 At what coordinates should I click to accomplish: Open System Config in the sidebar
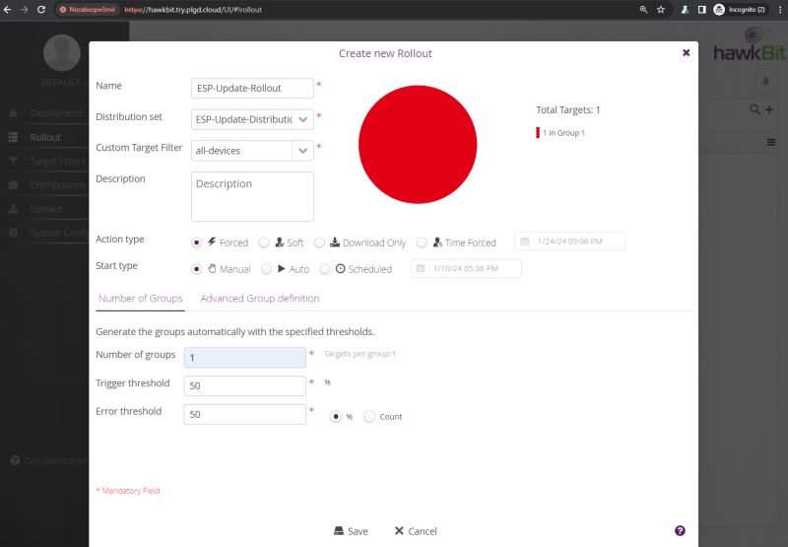[x=58, y=233]
